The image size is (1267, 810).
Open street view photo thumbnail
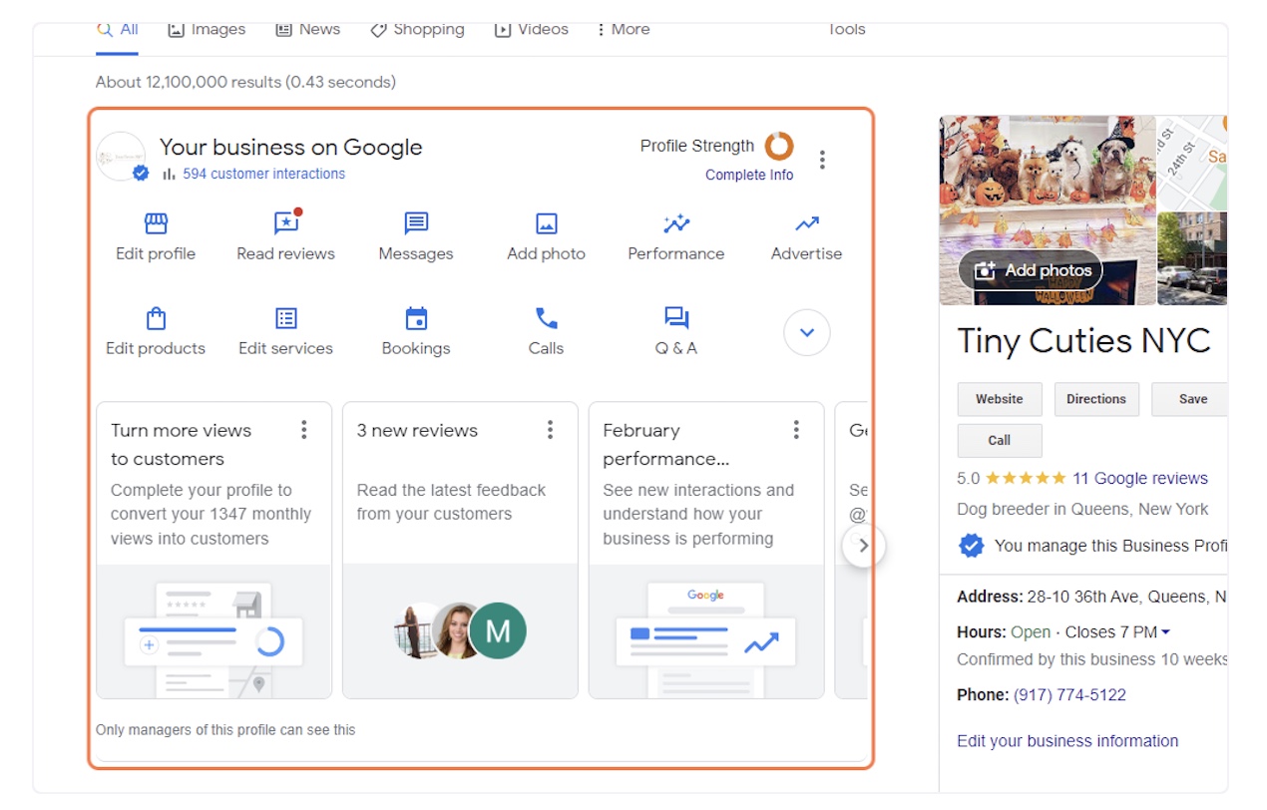[x=1192, y=258]
